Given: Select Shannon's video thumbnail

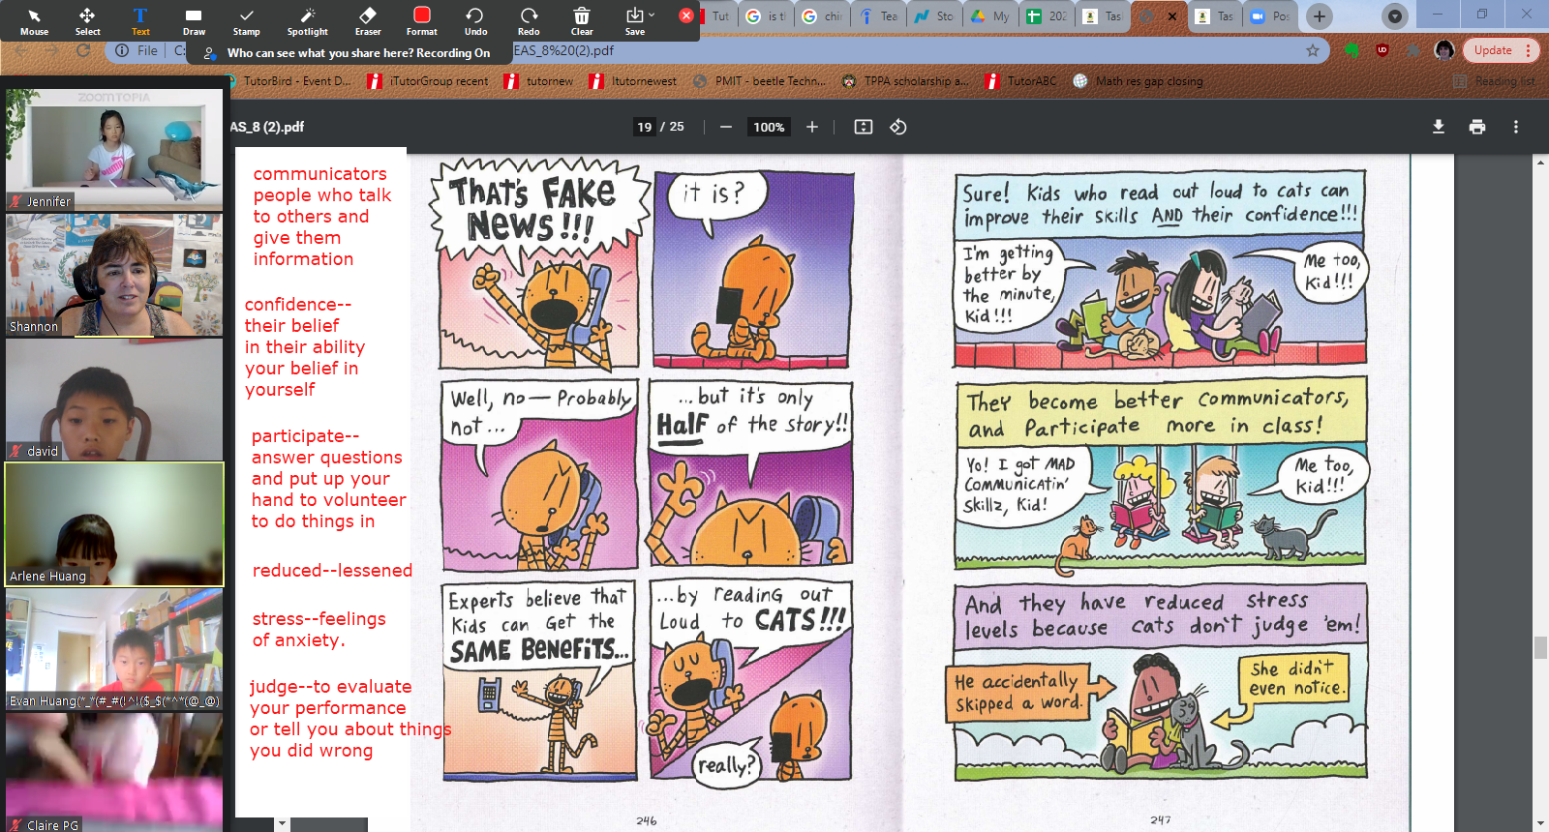Looking at the screenshot, I should click(x=114, y=275).
